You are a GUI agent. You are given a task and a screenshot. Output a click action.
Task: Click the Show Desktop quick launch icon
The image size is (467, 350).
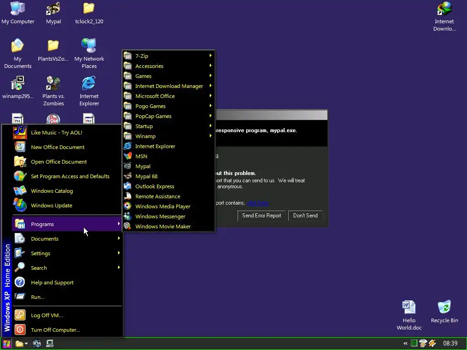point(50,344)
